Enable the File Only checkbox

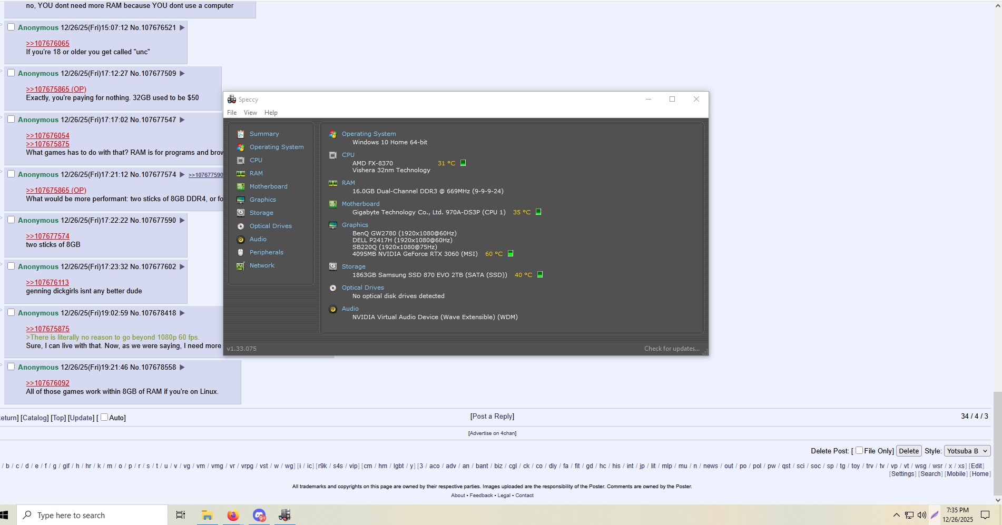859,450
